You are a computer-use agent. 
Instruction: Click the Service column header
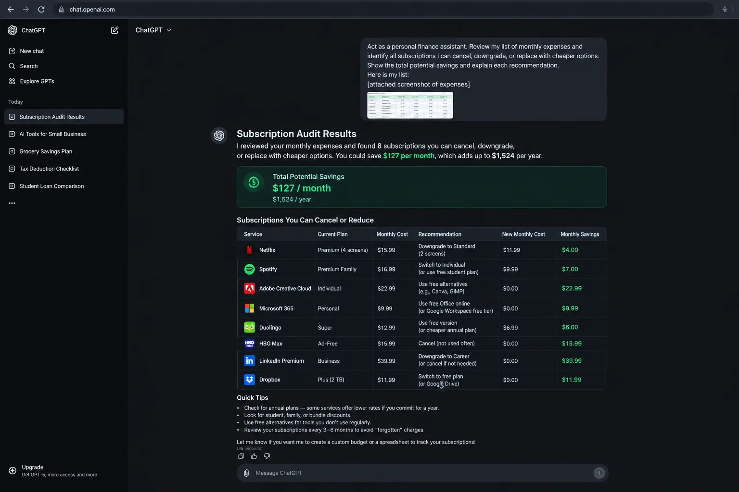(253, 234)
